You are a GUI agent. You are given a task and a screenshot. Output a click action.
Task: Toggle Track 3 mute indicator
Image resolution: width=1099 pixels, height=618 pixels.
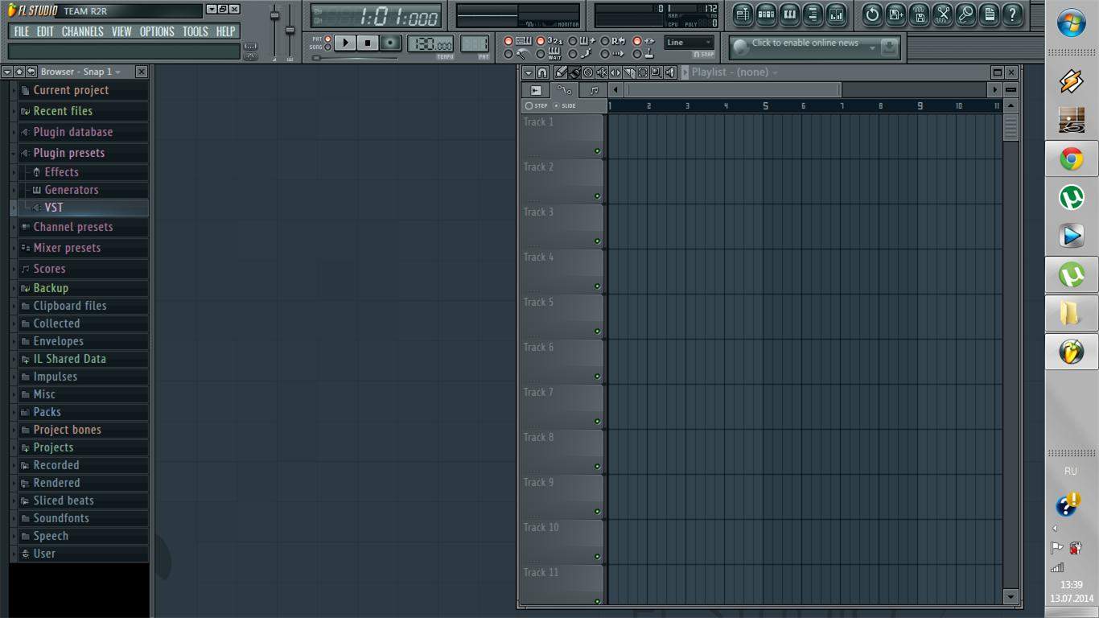pos(597,241)
